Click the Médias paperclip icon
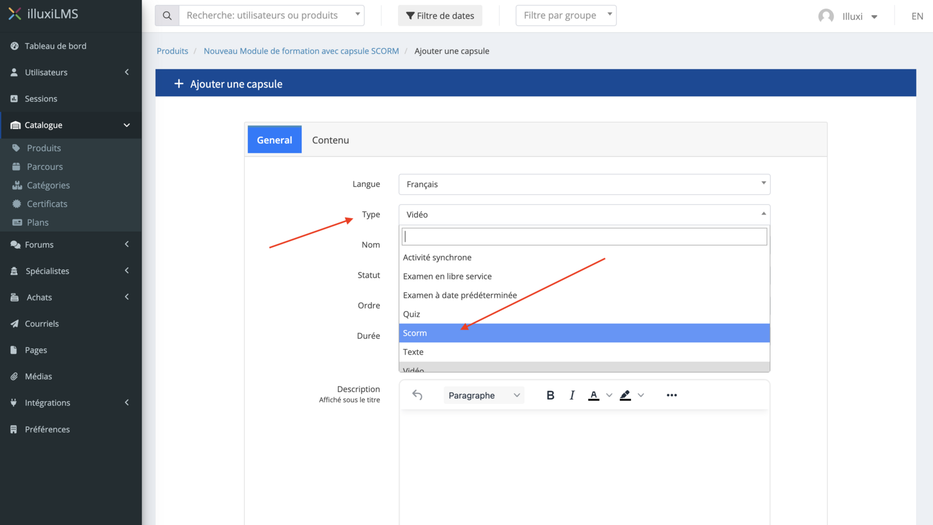Viewport: 933px width, 525px height. [x=14, y=377]
